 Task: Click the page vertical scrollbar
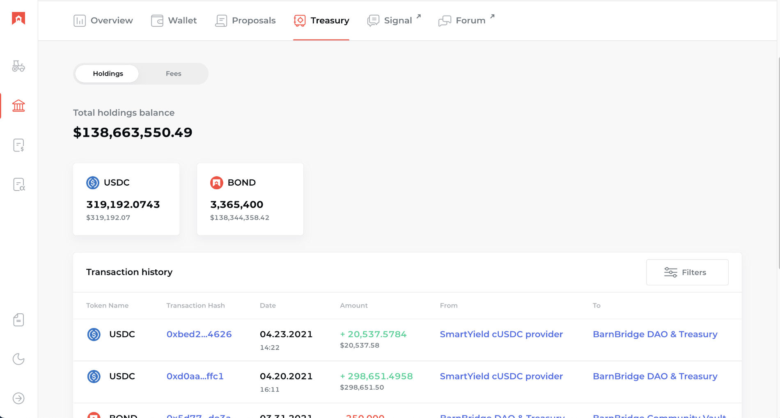pos(778,163)
